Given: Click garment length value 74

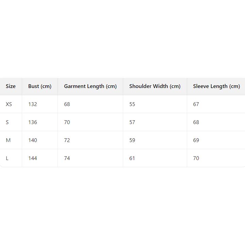Looking at the screenshot, I should 67,158.
